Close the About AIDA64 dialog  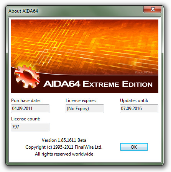152,9
